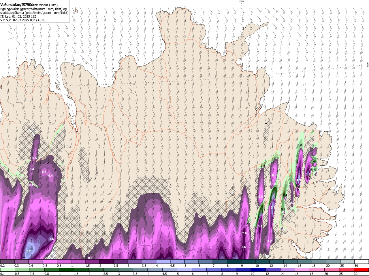Click the 3.5 precipitation value on the map
Screen dimensions: 369x276
click(308, 174)
